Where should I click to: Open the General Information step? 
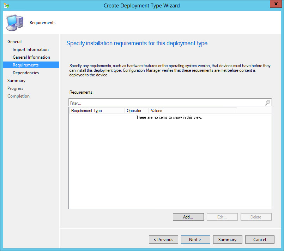coord(31,57)
